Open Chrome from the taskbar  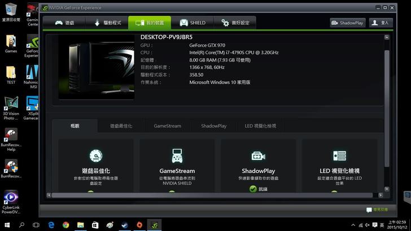[x=65, y=224]
